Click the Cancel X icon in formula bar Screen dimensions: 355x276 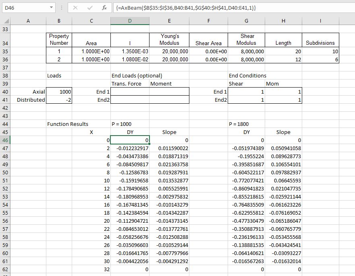click(x=75, y=8)
